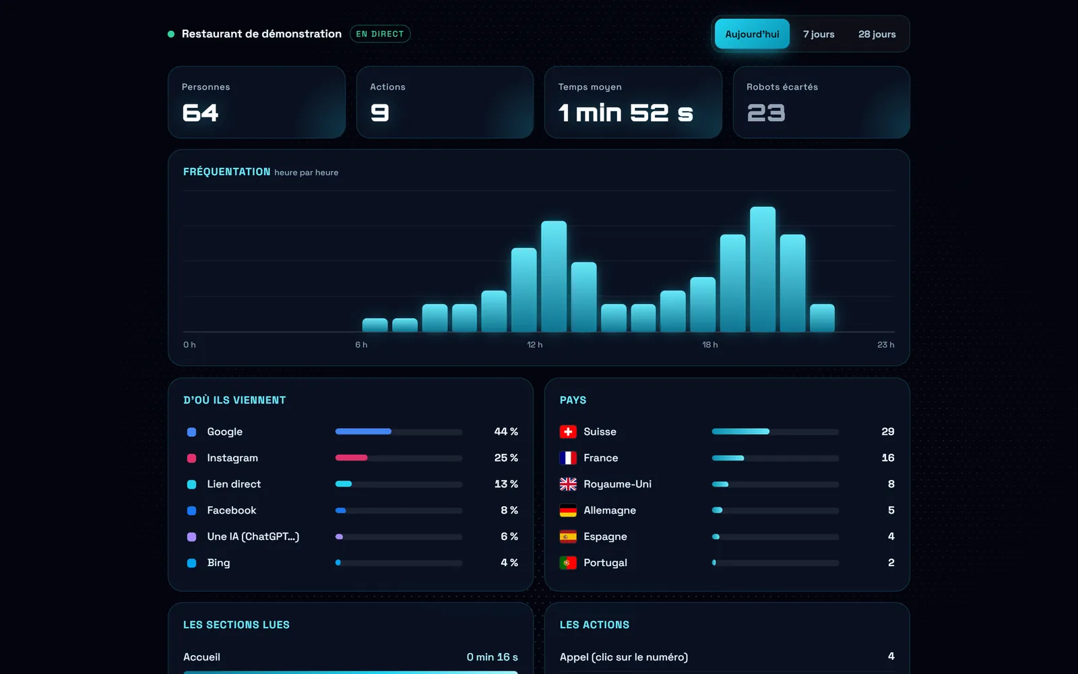Click the Bing source color dot
The width and height of the screenshot is (1078, 674).
pos(191,563)
